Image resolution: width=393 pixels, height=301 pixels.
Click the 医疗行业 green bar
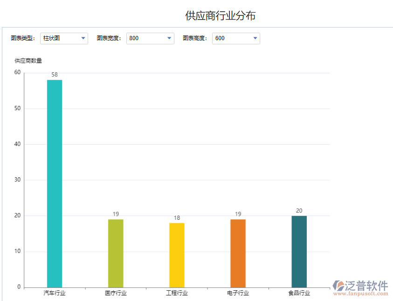[x=115, y=252]
